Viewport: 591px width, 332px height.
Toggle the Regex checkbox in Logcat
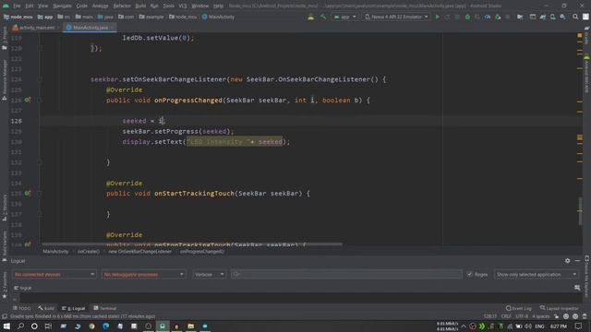[470, 274]
